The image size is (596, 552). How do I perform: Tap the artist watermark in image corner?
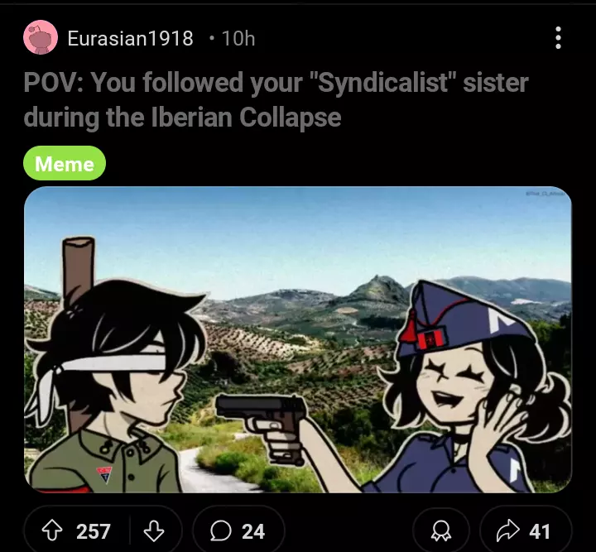545,194
